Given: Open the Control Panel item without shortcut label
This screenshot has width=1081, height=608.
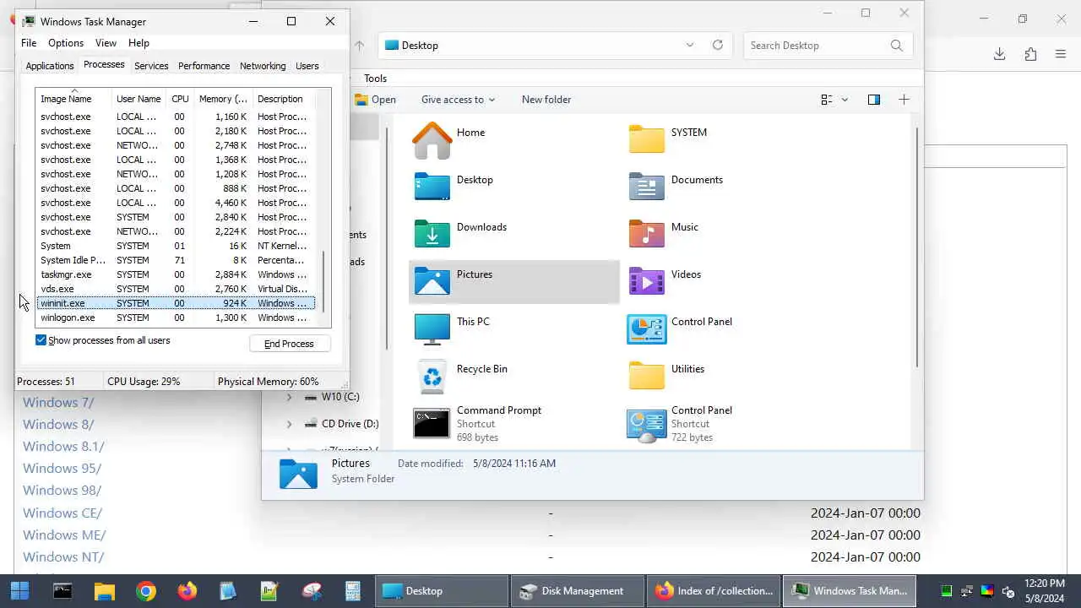Looking at the screenshot, I should pos(646,329).
